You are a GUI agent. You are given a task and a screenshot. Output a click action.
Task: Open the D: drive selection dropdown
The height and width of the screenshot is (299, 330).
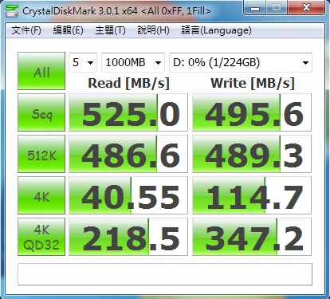click(x=241, y=63)
